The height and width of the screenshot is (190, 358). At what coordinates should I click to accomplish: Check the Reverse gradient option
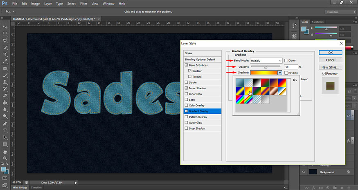coord(286,73)
